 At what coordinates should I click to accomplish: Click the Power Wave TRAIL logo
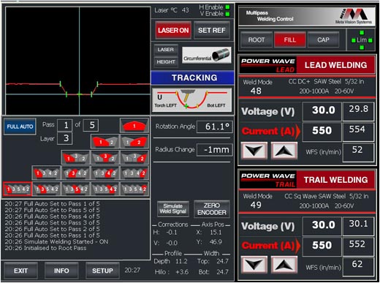click(x=268, y=180)
